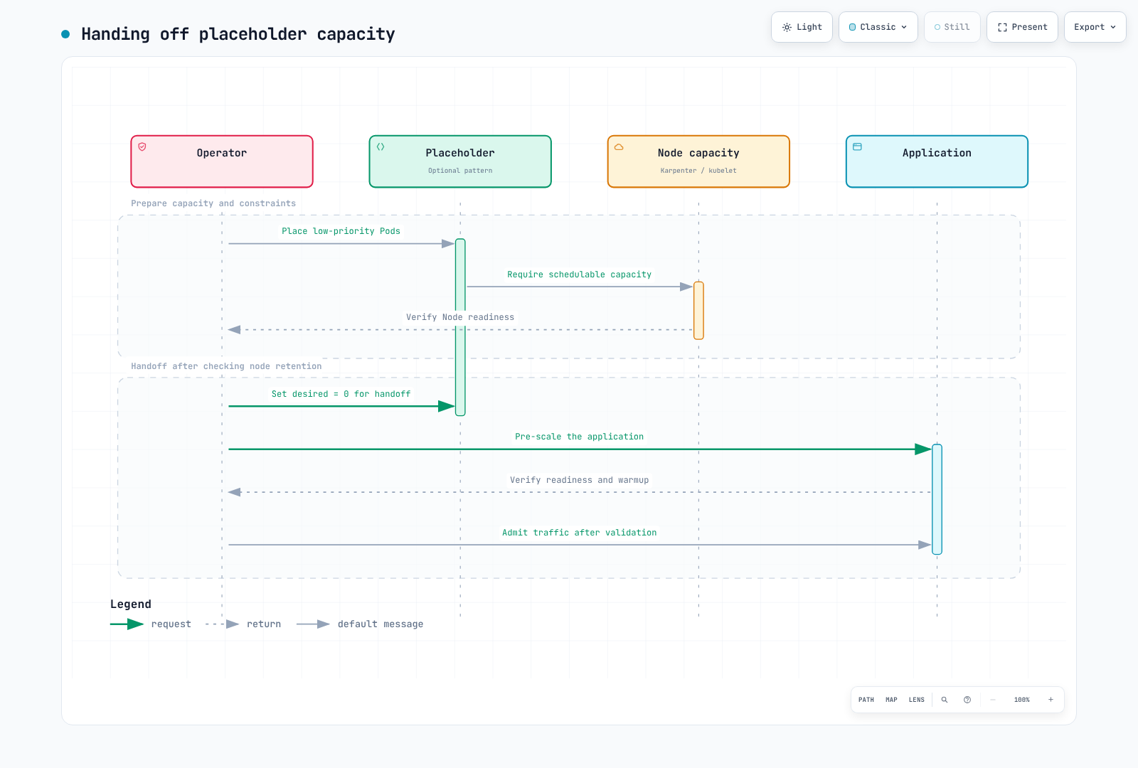
Task: Click the search magnifier icon
Action: [945, 700]
